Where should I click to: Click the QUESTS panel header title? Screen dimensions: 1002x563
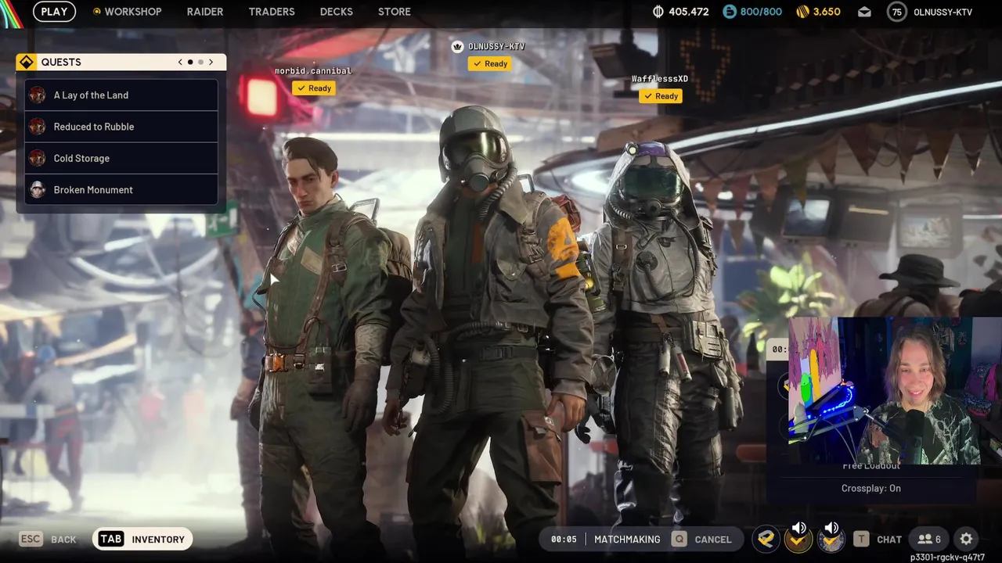(x=61, y=62)
